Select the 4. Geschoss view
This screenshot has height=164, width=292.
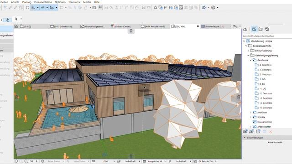click(263, 65)
